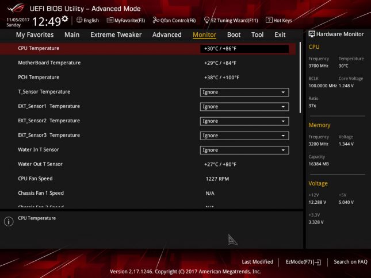Click 16384 MB capacity value
Screen dimensions: 371x278
[319, 164]
